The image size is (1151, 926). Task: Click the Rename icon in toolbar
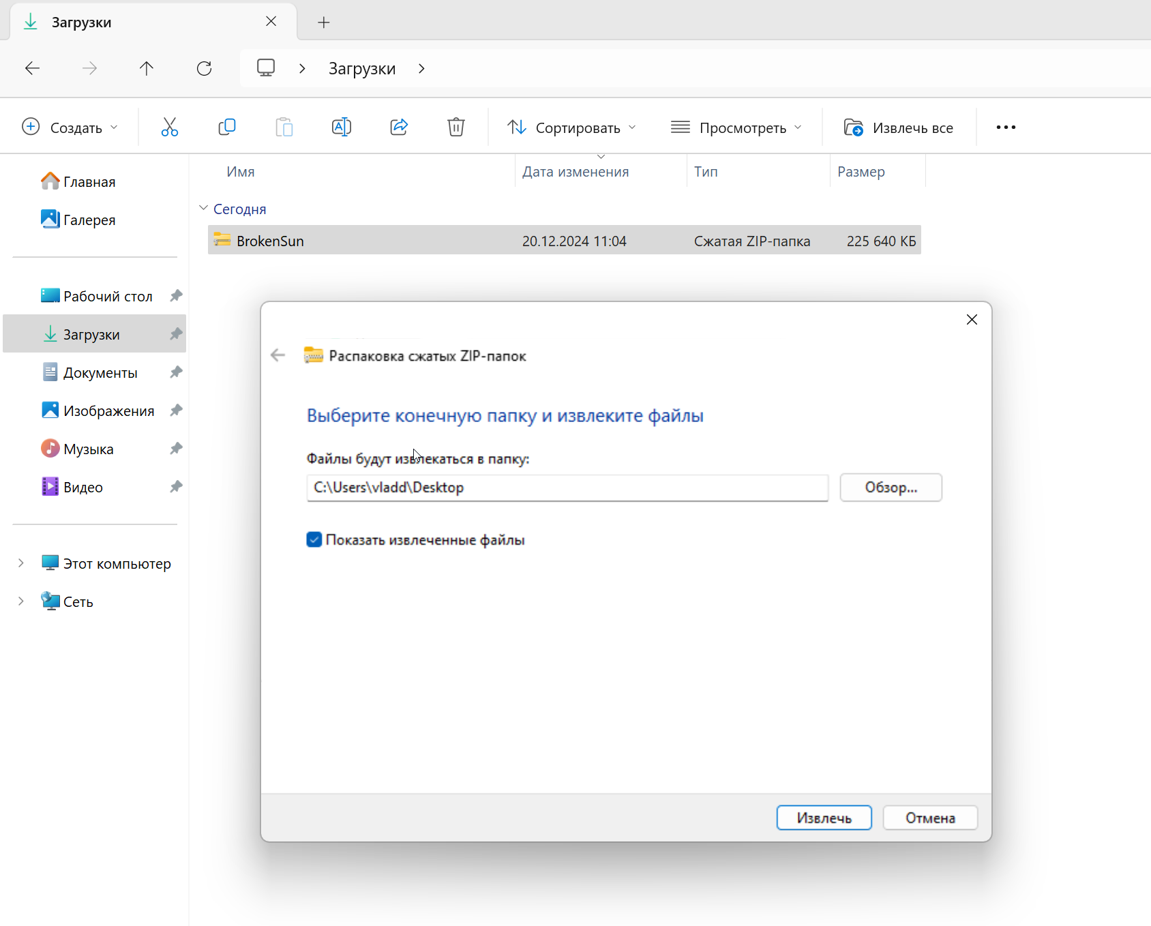tap(342, 128)
